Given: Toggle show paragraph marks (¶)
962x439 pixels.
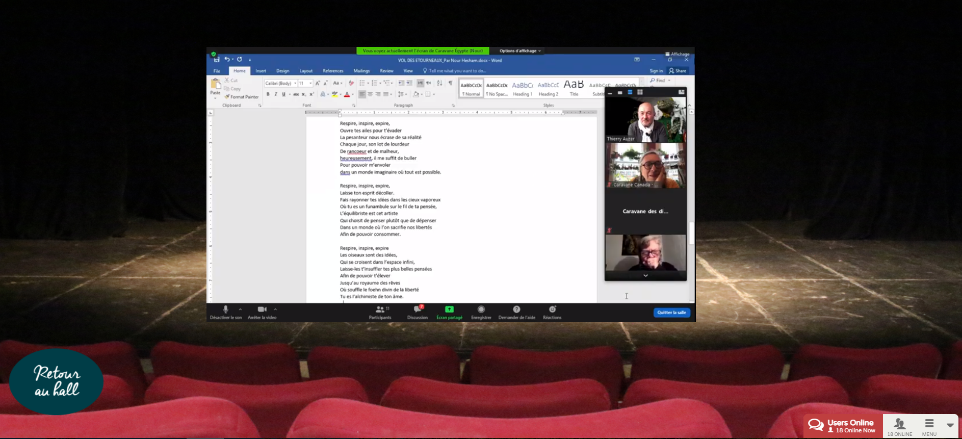Looking at the screenshot, I should pos(450,83).
